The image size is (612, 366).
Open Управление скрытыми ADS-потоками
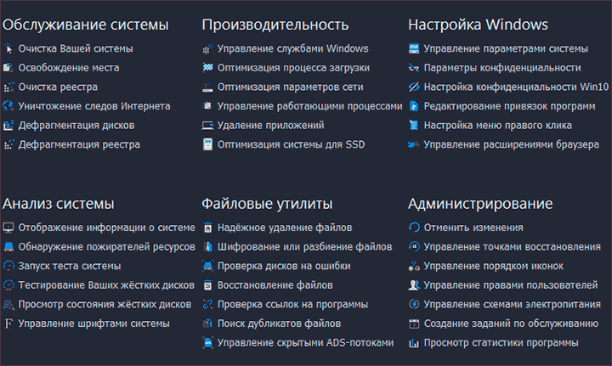306,343
